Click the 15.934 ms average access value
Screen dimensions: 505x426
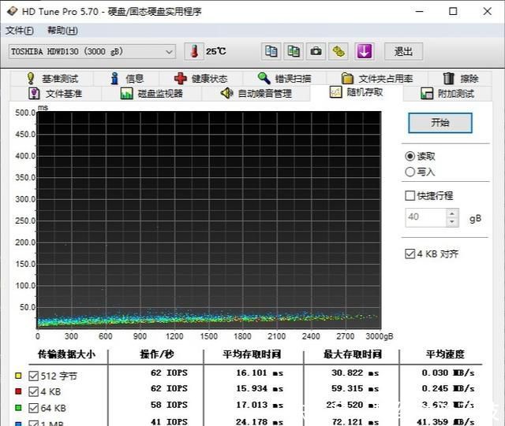260,389
